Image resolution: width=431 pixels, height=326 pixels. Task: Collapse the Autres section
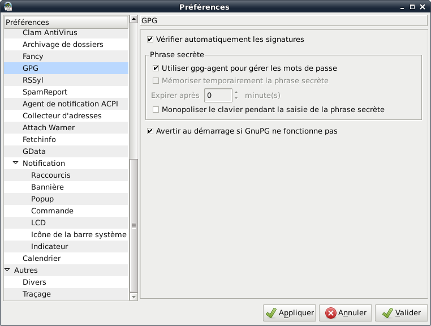[x=7, y=271]
